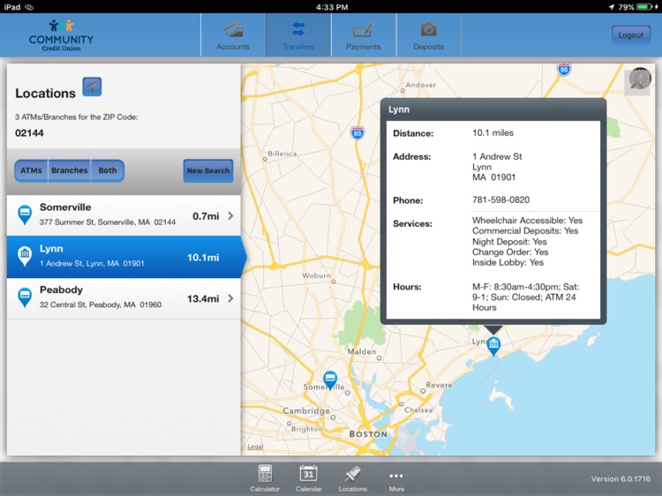Image resolution: width=662 pixels, height=496 pixels.
Task: Open the Accounts tab
Action: pos(233,35)
